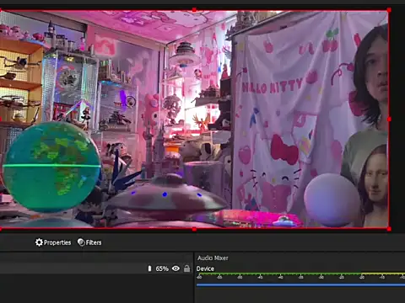
Task: Click the battery icon beside 65%
Action: click(x=149, y=268)
